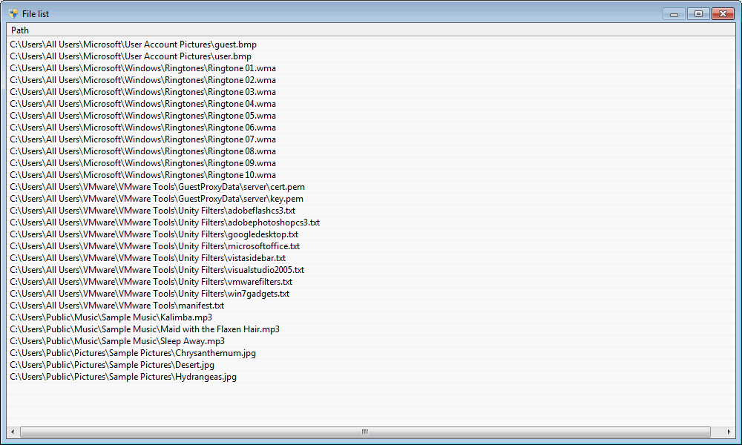Click the File list window title icon
The width and height of the screenshot is (742, 445).
(13, 13)
